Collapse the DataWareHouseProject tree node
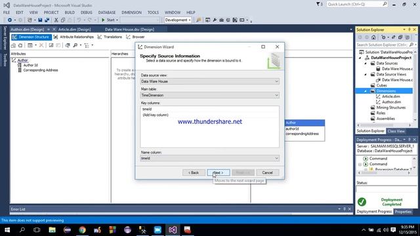The height and width of the screenshot is (236, 420). (360, 58)
